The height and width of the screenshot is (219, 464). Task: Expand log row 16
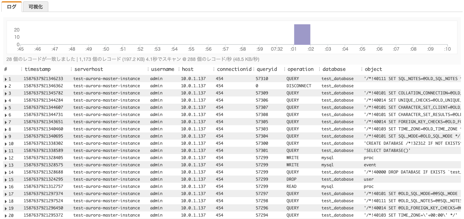[6, 186]
